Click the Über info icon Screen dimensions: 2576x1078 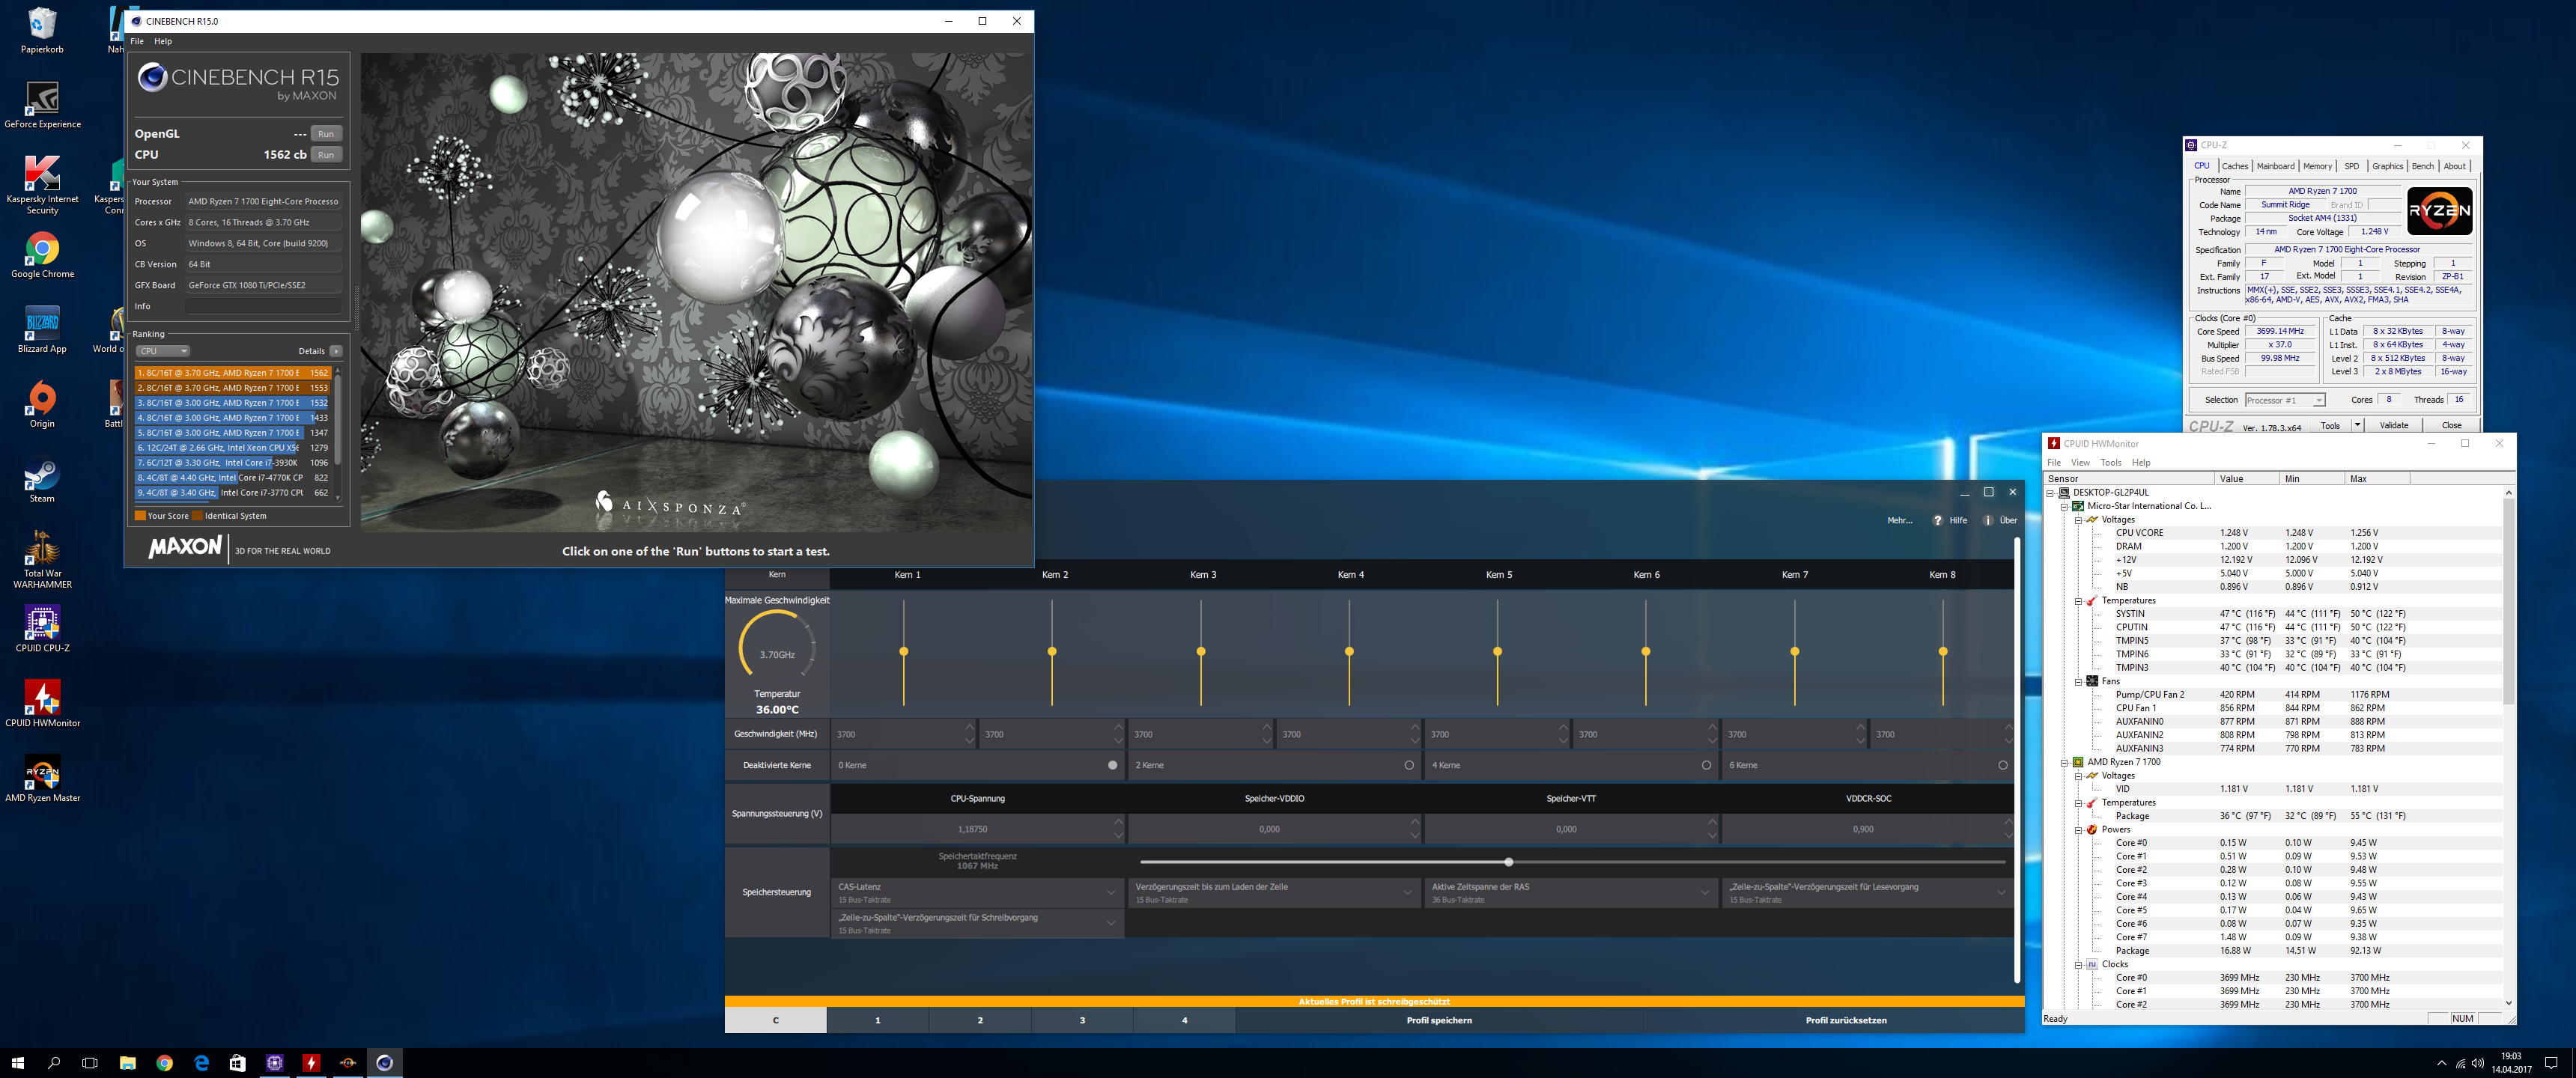[x=1988, y=520]
